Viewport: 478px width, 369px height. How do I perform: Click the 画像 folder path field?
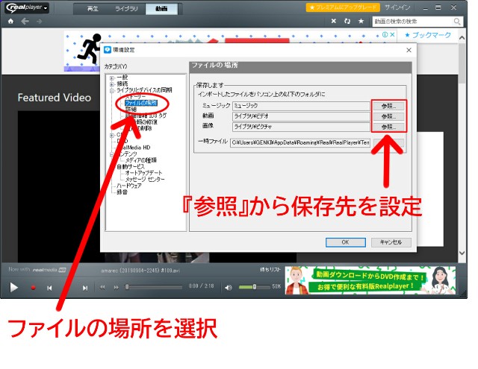(x=301, y=127)
